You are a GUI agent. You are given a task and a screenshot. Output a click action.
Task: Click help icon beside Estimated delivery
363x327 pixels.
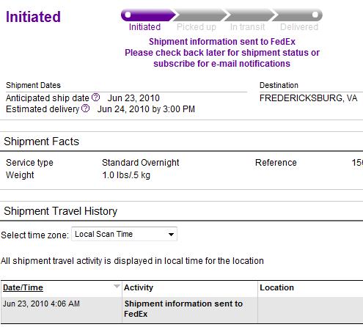coord(85,109)
